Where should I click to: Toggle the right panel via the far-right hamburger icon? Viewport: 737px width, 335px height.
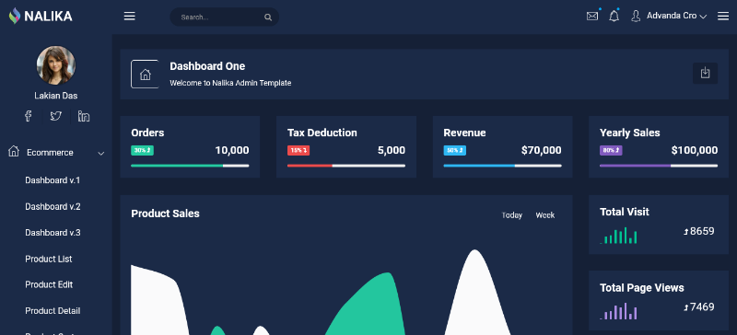[x=723, y=17]
